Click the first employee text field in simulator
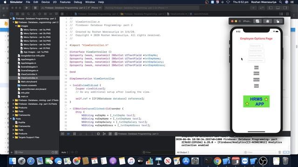Viewport: 298px width, 167px height. click(x=256, y=46)
